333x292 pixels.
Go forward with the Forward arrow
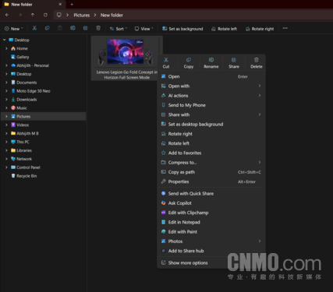coord(20,15)
